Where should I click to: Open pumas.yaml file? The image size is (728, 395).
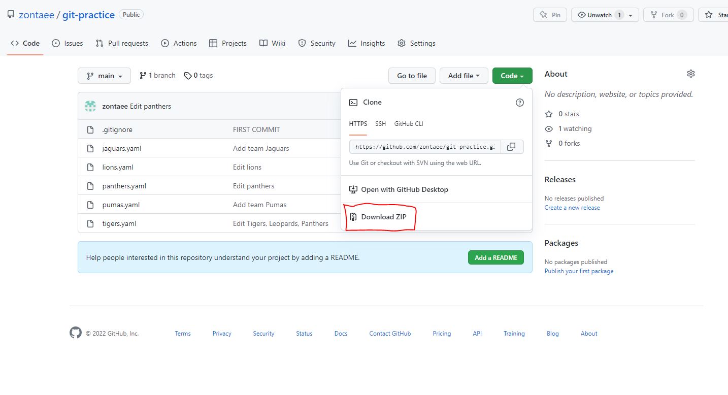tap(121, 205)
